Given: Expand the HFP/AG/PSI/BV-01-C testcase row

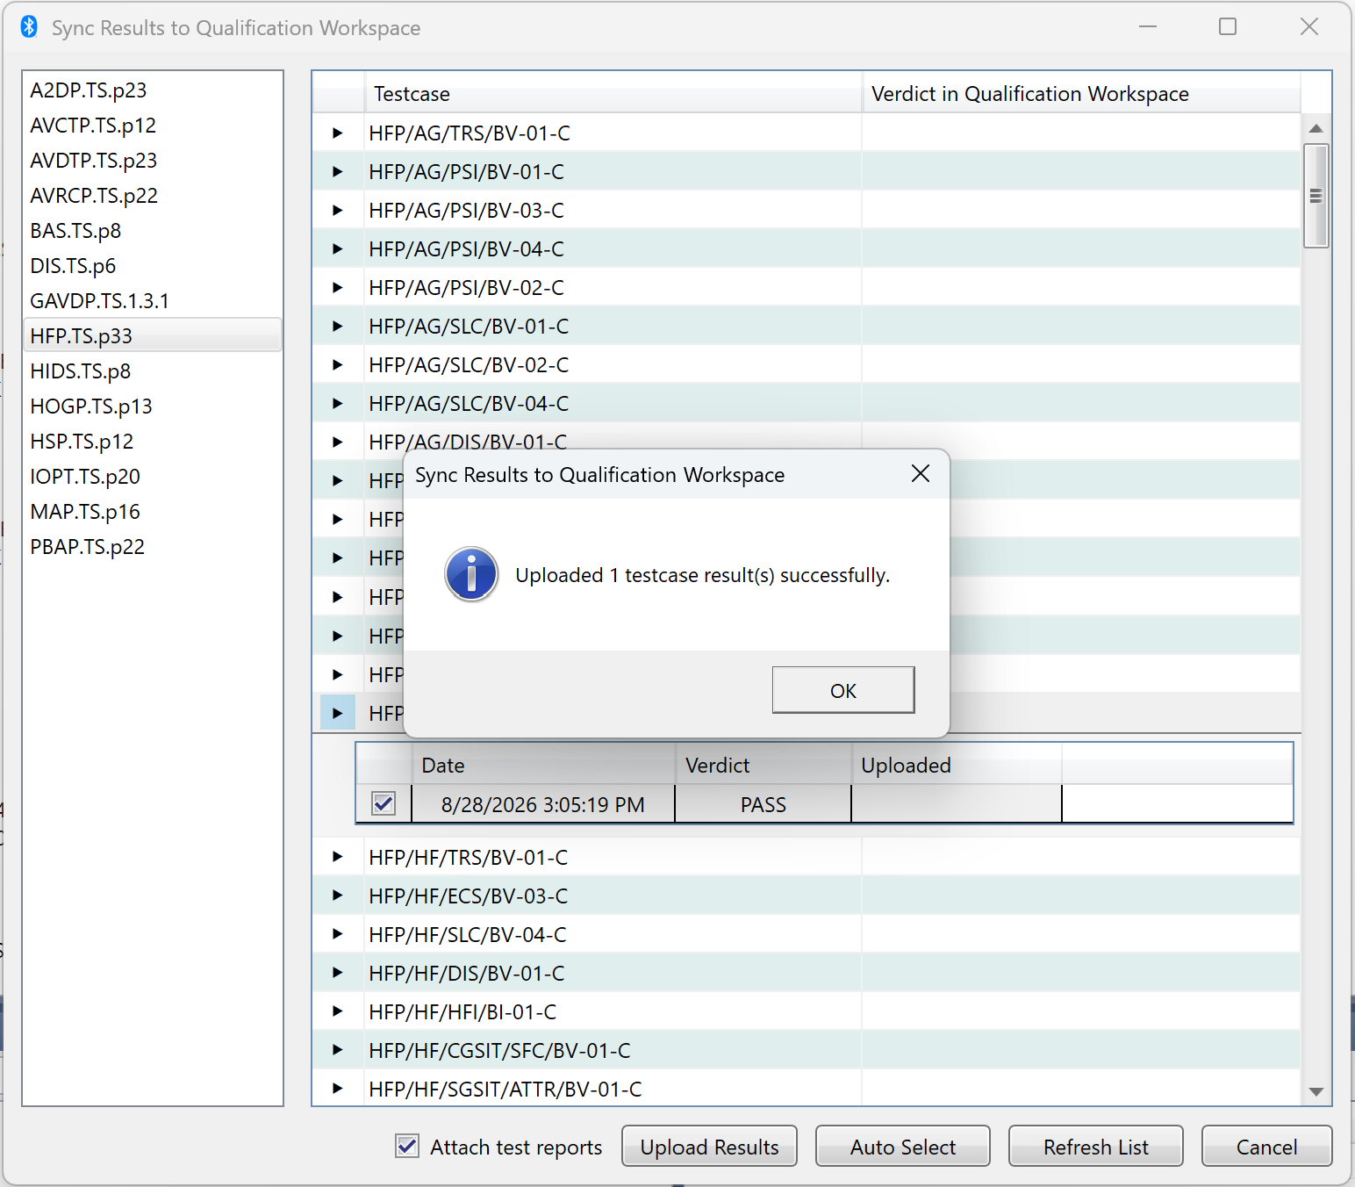Looking at the screenshot, I should (338, 172).
